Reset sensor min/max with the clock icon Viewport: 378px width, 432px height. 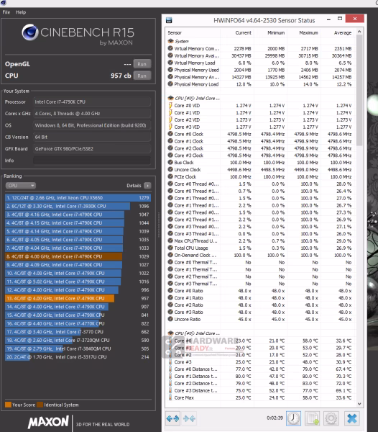294,418
